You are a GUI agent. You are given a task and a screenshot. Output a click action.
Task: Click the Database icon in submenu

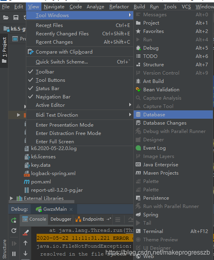[x=138, y=114]
